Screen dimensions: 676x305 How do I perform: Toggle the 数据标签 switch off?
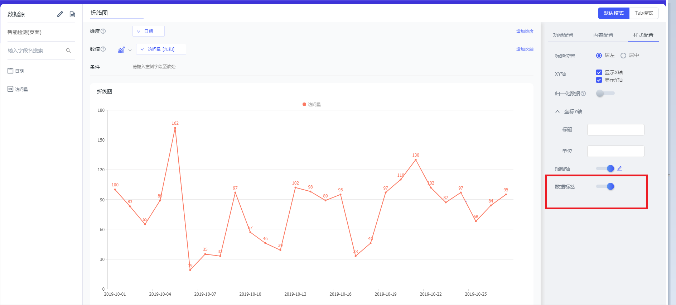[605, 186]
